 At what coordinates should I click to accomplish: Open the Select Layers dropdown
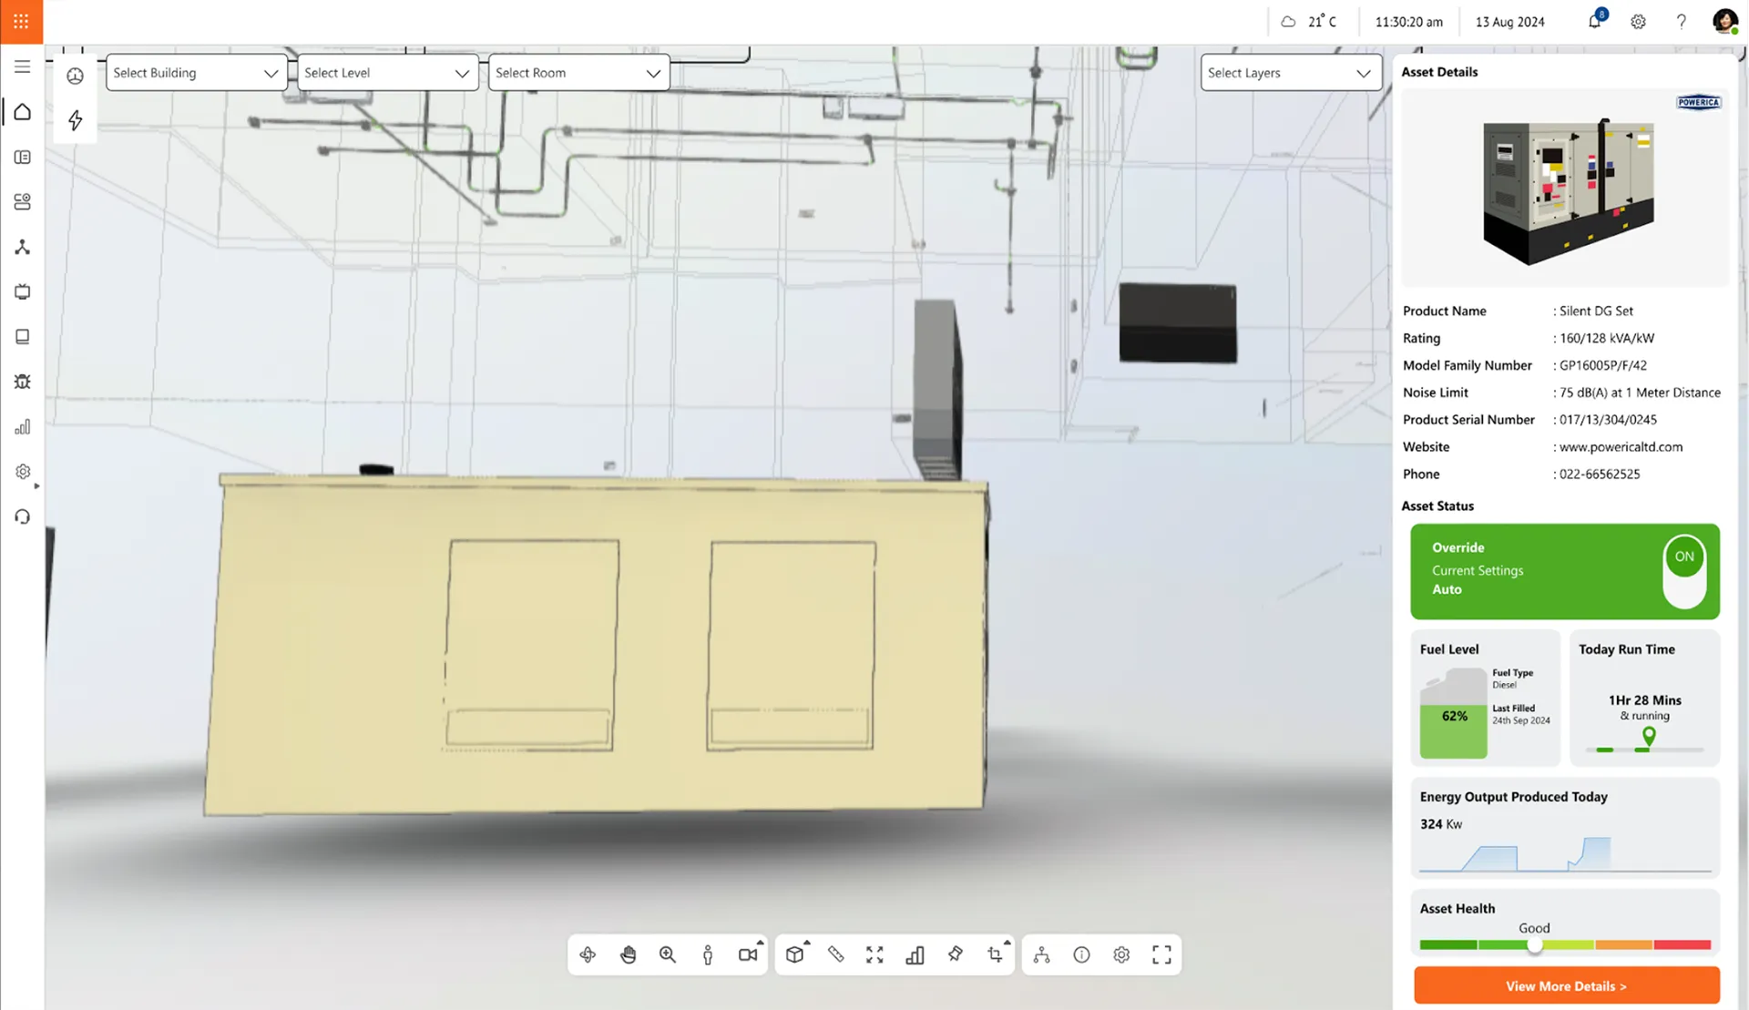(x=1289, y=73)
